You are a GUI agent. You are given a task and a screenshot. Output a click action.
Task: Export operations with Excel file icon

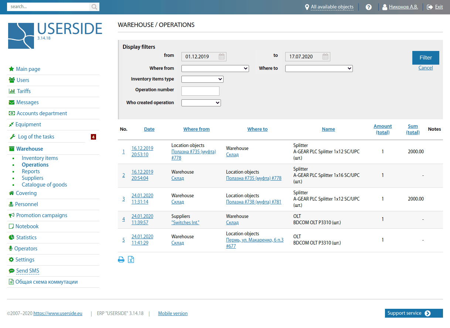point(131,260)
